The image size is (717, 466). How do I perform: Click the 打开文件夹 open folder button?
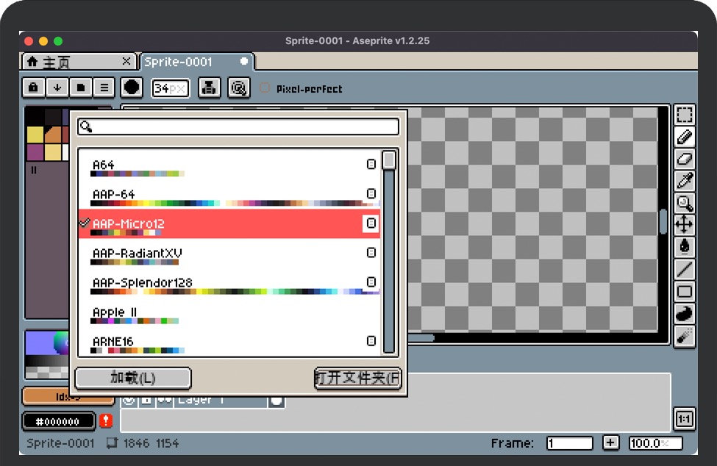click(x=357, y=378)
